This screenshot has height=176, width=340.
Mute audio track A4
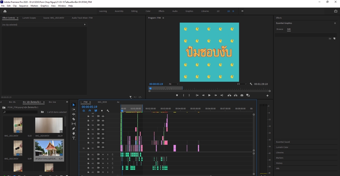(103, 168)
